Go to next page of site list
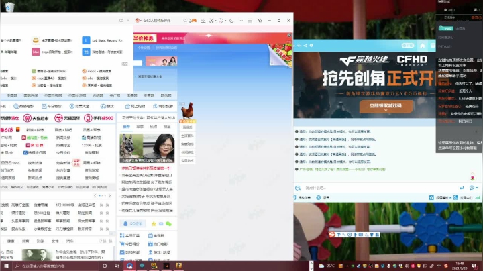The width and height of the screenshot is (483, 271). pyautogui.click(x=109, y=196)
